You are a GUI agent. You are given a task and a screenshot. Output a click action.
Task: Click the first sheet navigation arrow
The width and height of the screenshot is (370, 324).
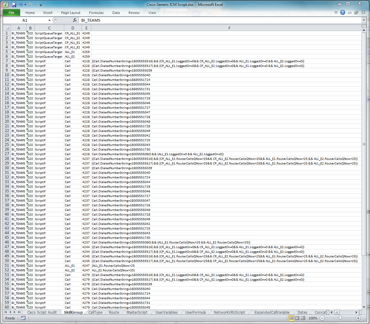6,312
